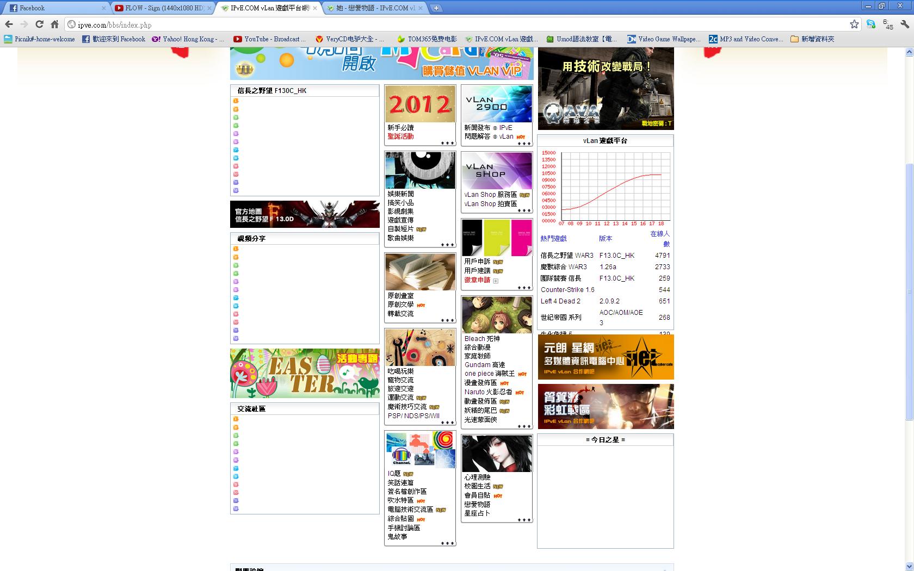The image size is (914, 571).
Task: Open the red 聖誕活動 link
Action: coord(400,136)
